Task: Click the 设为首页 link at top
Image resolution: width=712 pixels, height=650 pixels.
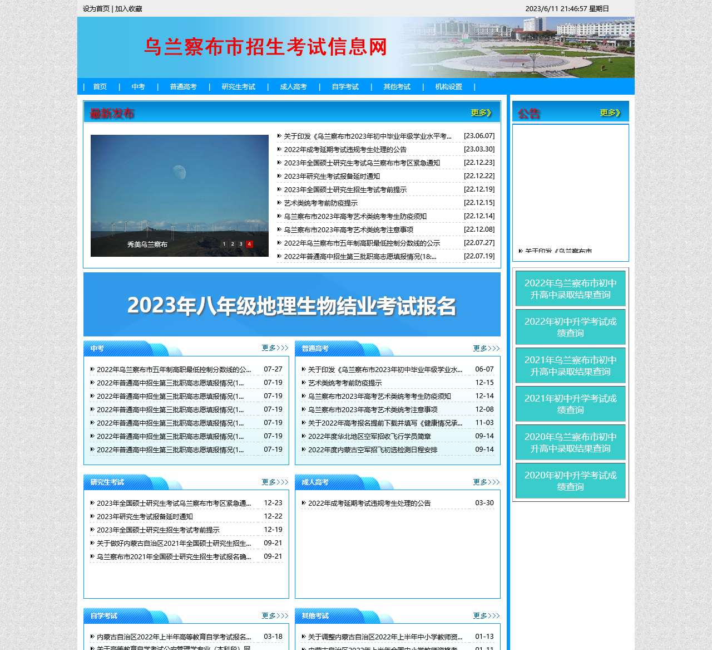Action: (x=96, y=9)
